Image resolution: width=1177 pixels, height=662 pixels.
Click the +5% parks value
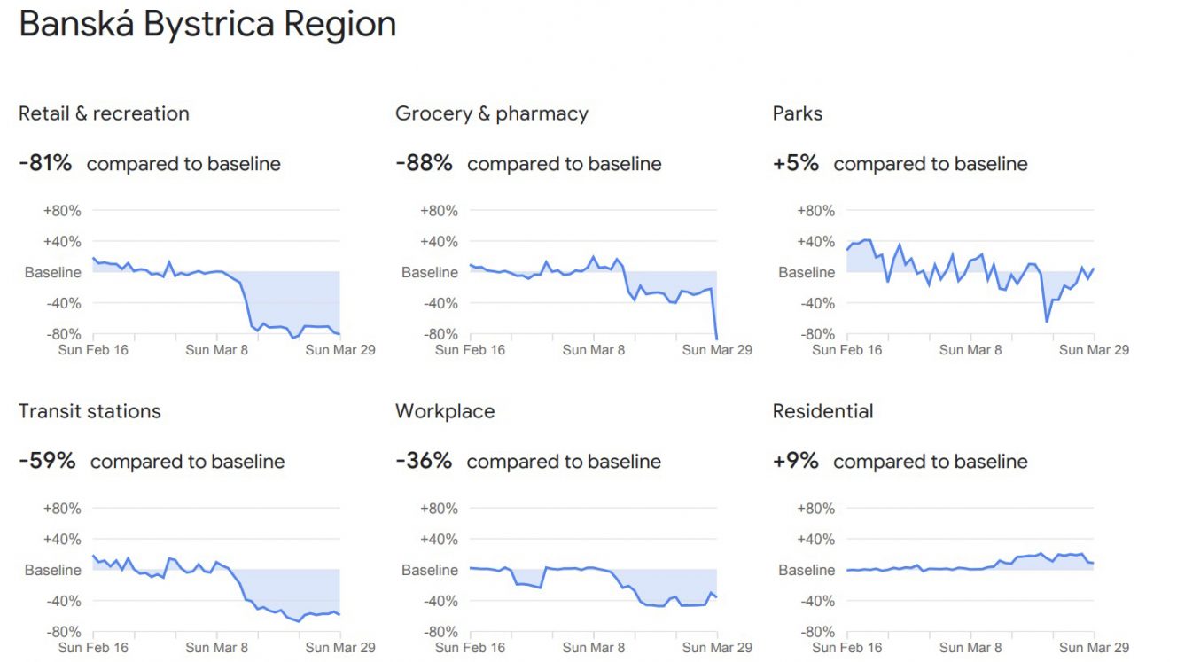(796, 163)
